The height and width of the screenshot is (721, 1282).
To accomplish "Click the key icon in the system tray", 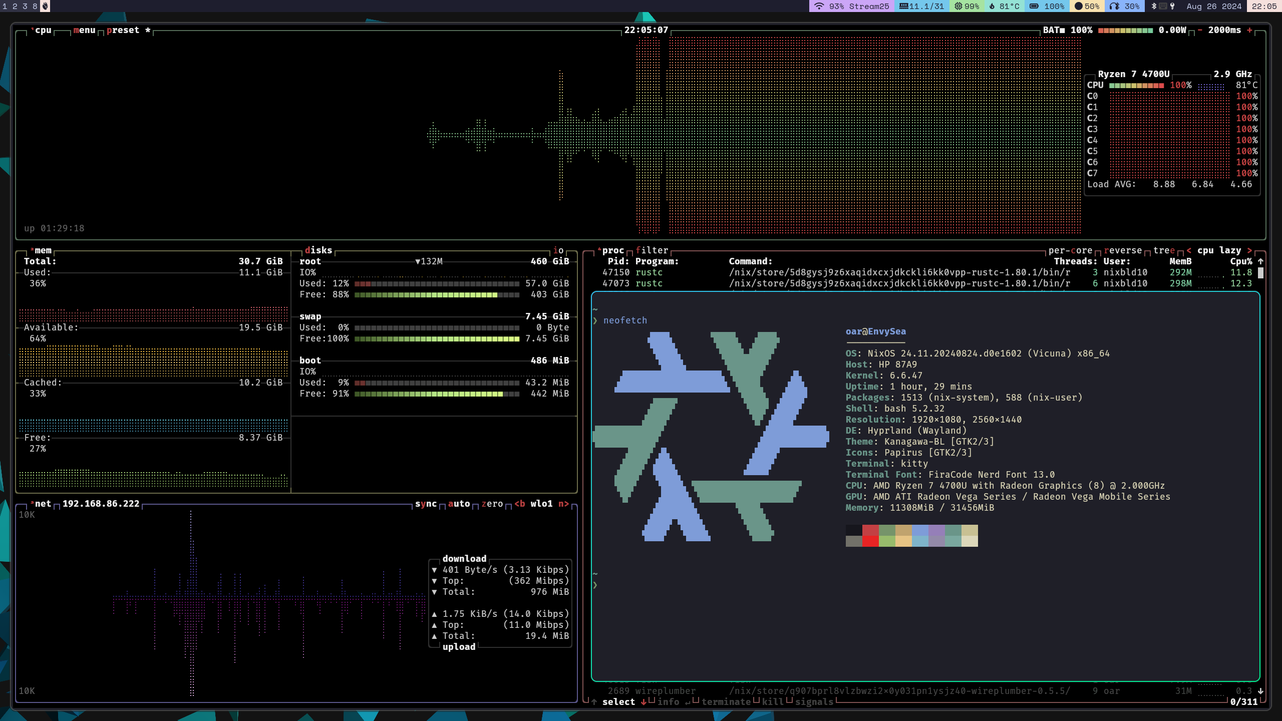I will (x=1172, y=6).
